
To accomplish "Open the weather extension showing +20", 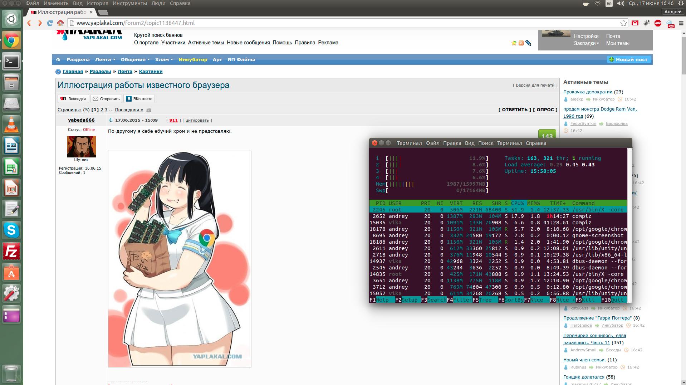I will click(x=670, y=24).
